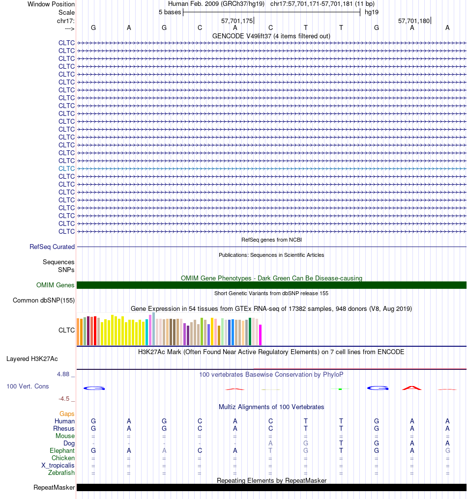The height and width of the screenshot is (499, 467).
Task: Click the large red A in PhyloP track
Action: 412,388
